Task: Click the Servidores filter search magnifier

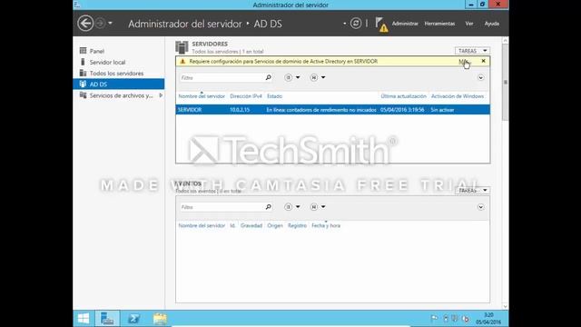Action: (269, 77)
